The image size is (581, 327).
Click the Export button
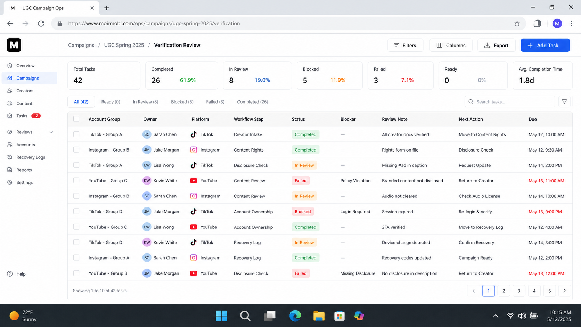(x=496, y=45)
